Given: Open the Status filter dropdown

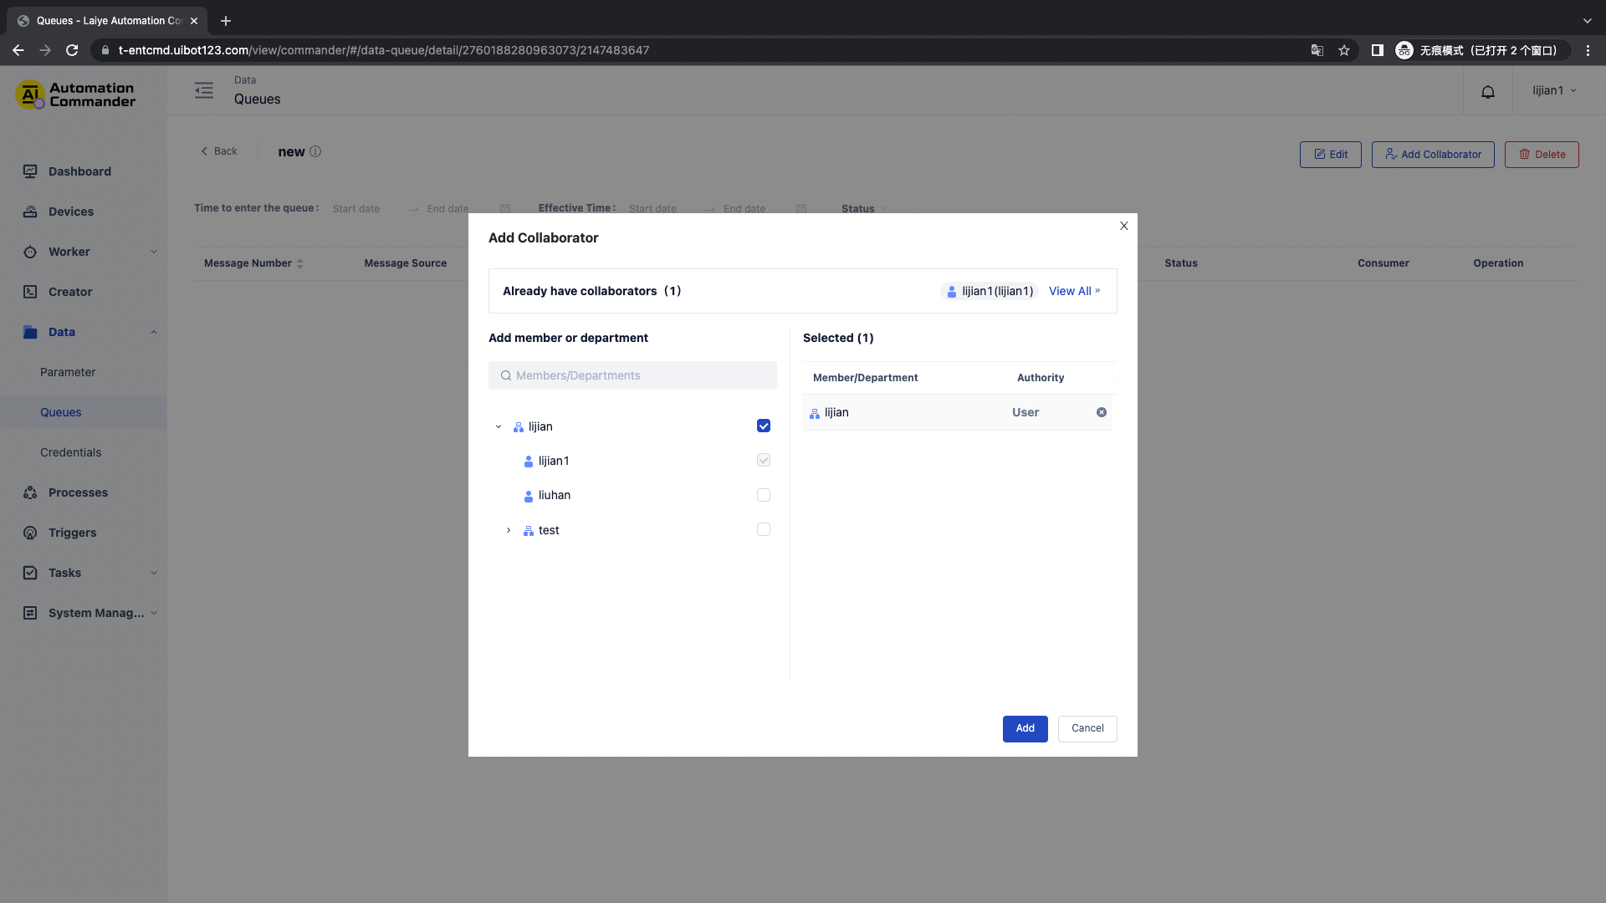Looking at the screenshot, I should (863, 209).
